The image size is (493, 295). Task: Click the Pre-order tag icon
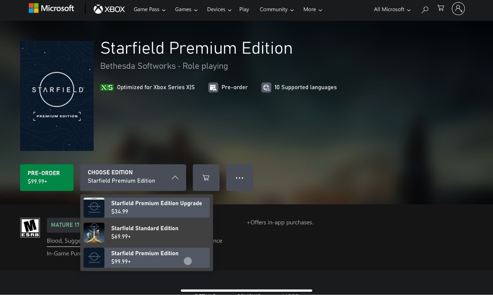click(213, 87)
